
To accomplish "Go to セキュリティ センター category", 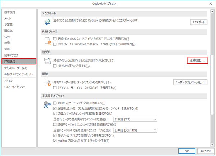I will point(15,87).
